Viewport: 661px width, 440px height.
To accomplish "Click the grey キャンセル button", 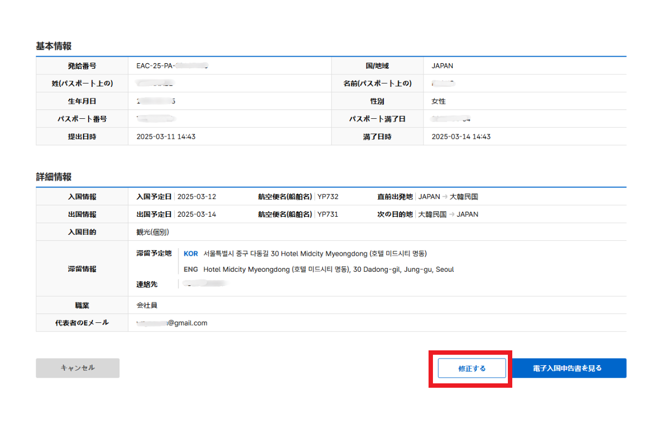I will click(x=78, y=368).
